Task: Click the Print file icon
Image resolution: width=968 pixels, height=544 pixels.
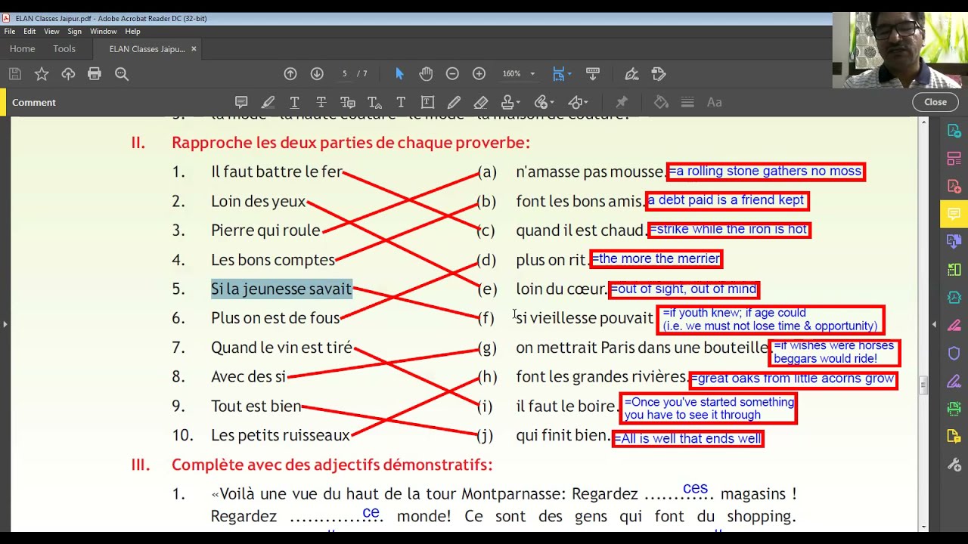Action: click(95, 73)
